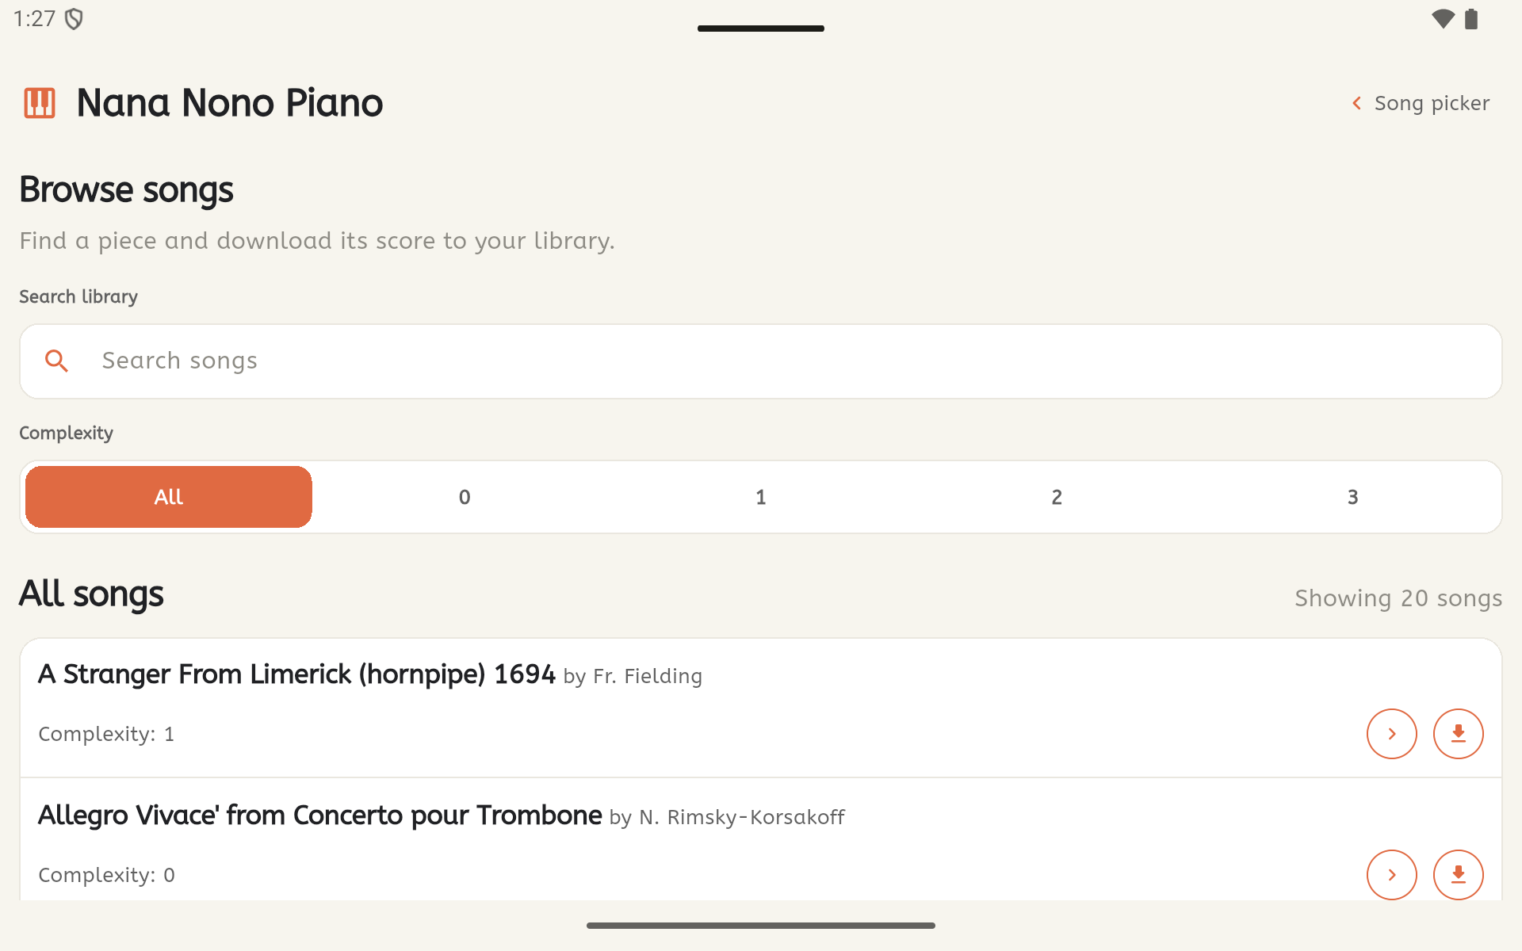Tap the Wi-Fi status icon
The width and height of the screenshot is (1522, 951).
[x=1443, y=19]
